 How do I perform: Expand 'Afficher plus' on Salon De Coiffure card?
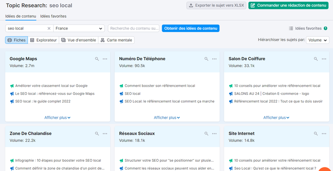pos(276,117)
